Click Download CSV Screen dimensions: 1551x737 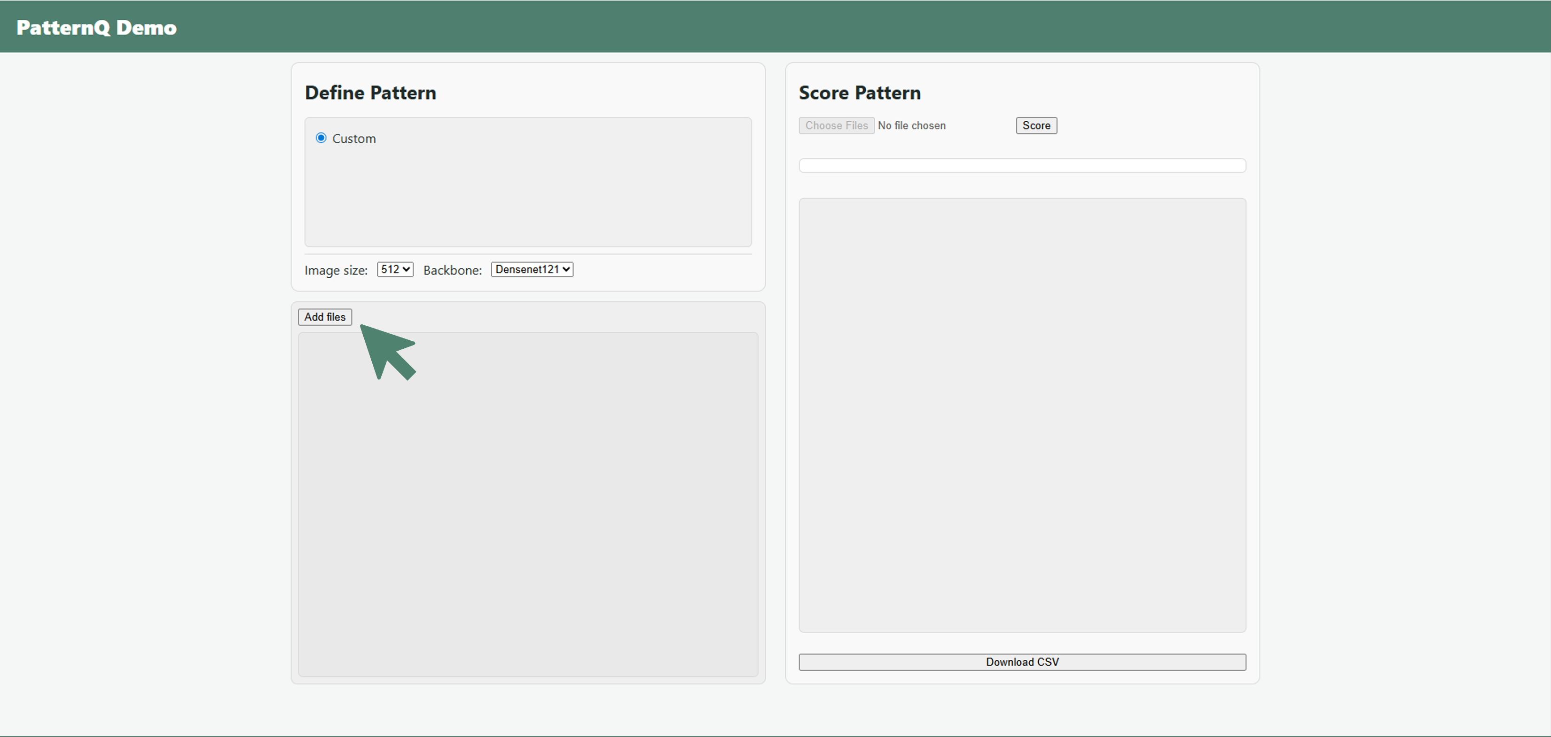click(x=1022, y=661)
